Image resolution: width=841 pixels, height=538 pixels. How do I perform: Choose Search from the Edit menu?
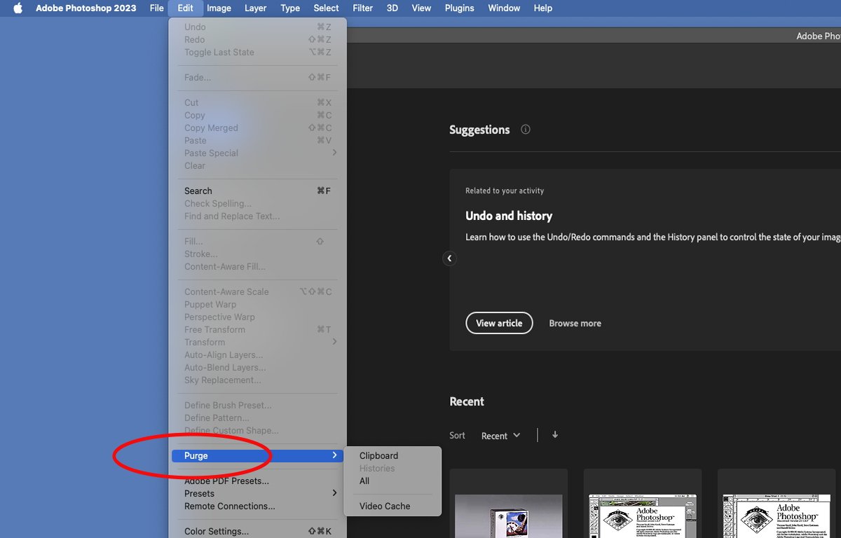click(198, 191)
